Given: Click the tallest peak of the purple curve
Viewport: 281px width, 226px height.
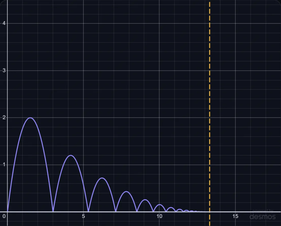Looking at the screenshot, I should coord(30,118).
